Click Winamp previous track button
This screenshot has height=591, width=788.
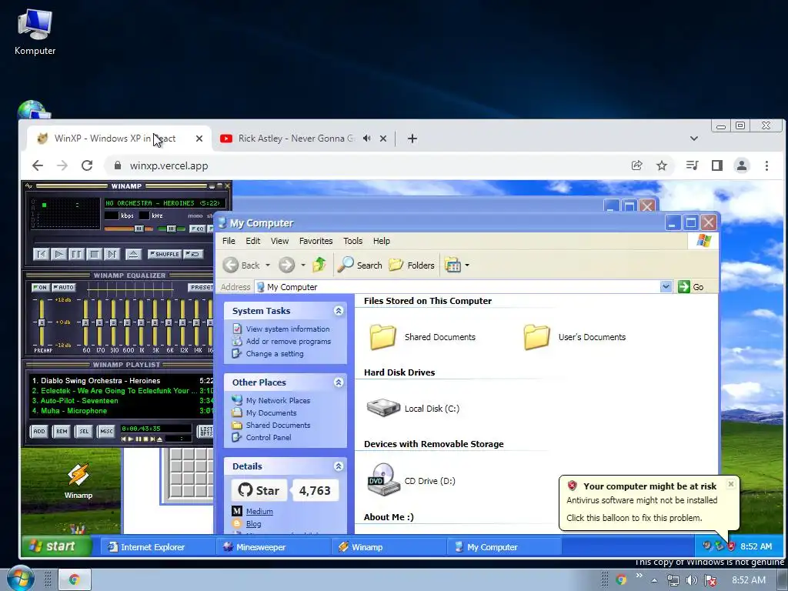point(42,254)
